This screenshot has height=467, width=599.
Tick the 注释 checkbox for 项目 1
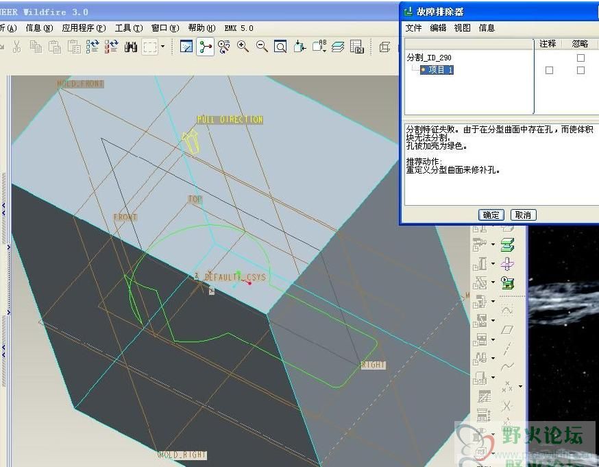(549, 71)
